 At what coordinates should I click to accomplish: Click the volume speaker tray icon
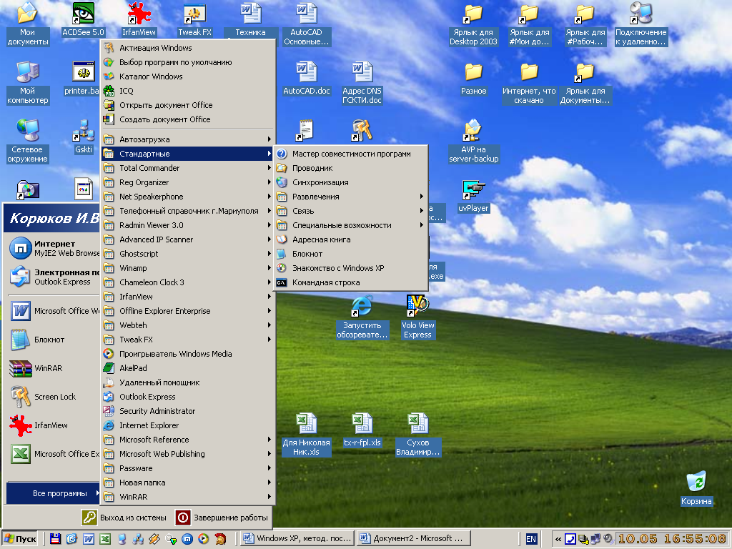[x=608, y=539]
